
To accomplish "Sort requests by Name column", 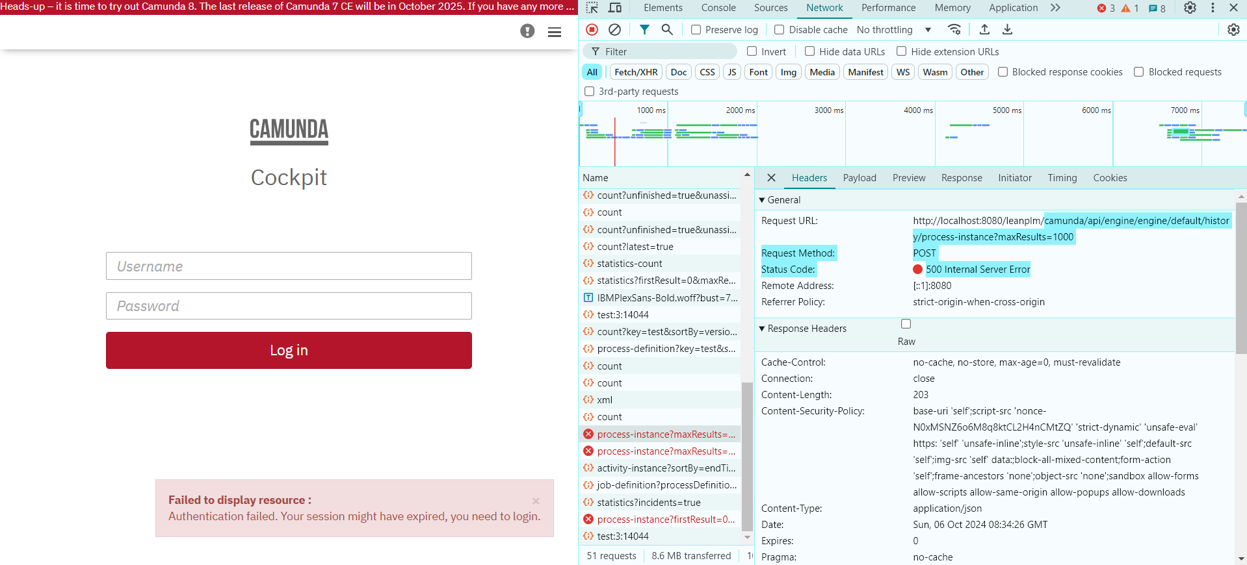I will click(x=660, y=177).
